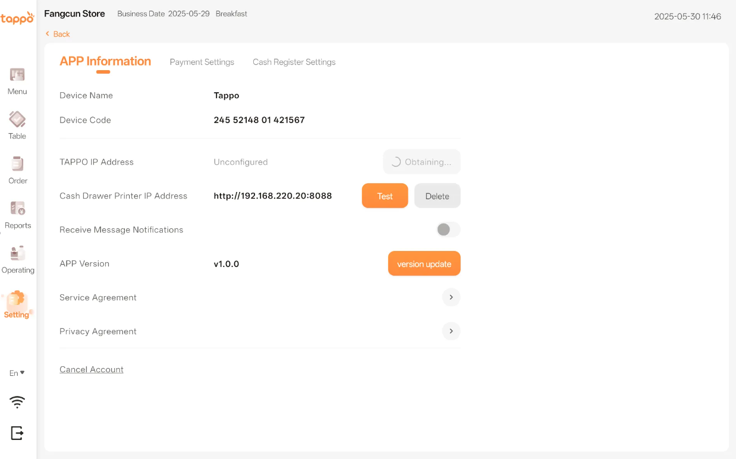Switch to Cash Register Settings tab
Viewport: 736px width, 459px height.
coord(294,62)
